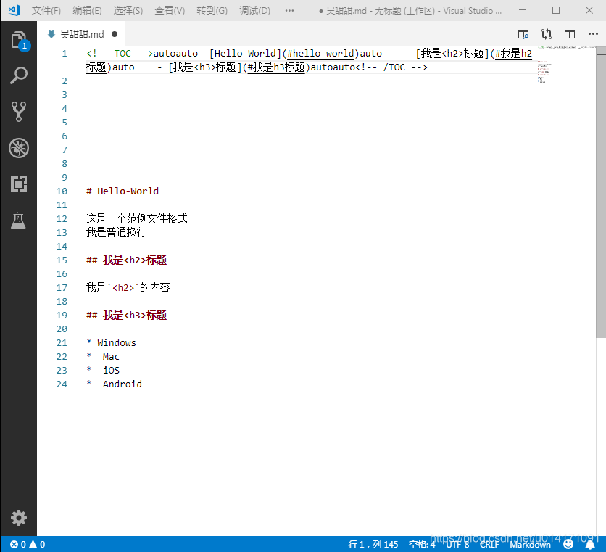Open the Test flask icon view
This screenshot has height=552, width=606.
18,221
